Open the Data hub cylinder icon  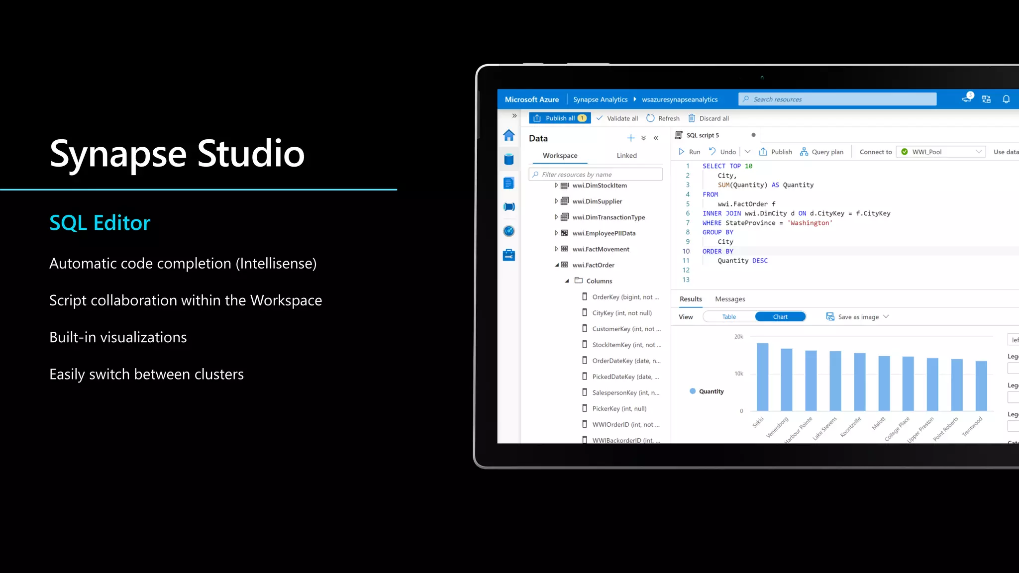(x=509, y=159)
